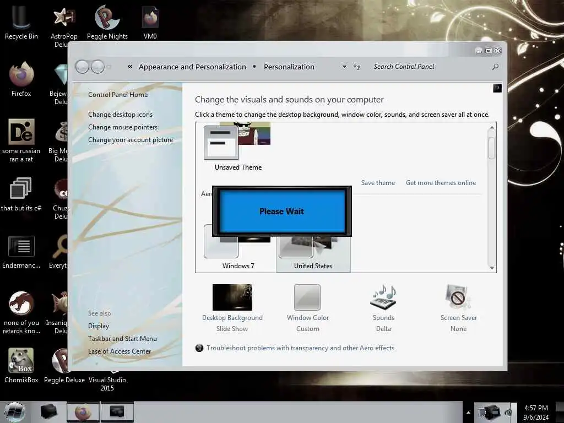Viewport: 564px width, 423px height.
Task: Open the Endermanc... desktop icon
Action: [21, 252]
